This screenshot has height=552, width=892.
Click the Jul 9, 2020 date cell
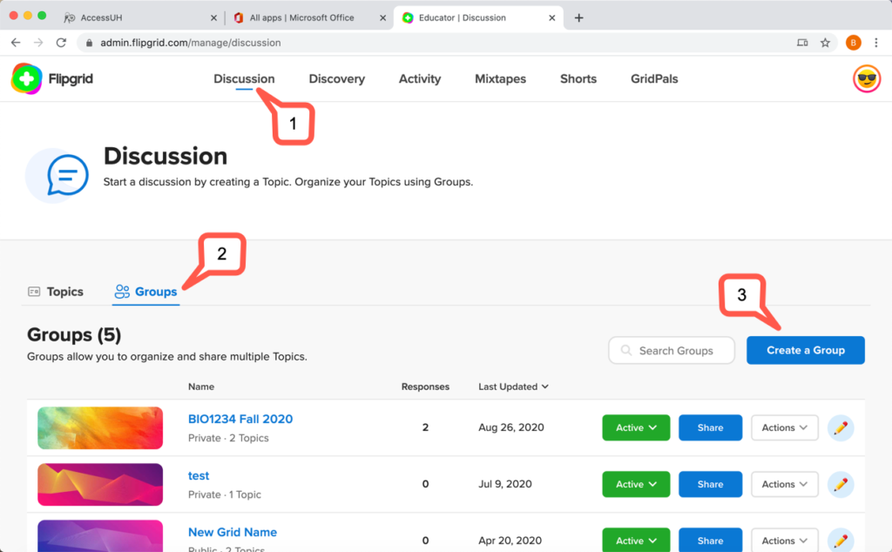click(x=504, y=484)
